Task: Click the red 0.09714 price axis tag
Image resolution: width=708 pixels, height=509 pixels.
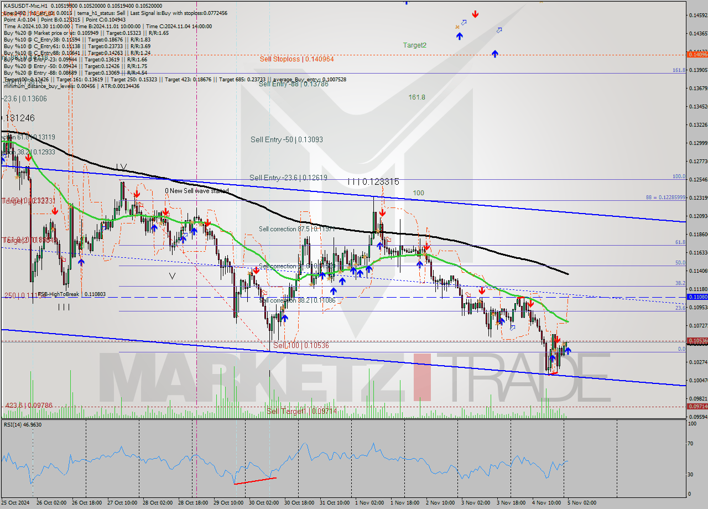Action: click(x=696, y=406)
